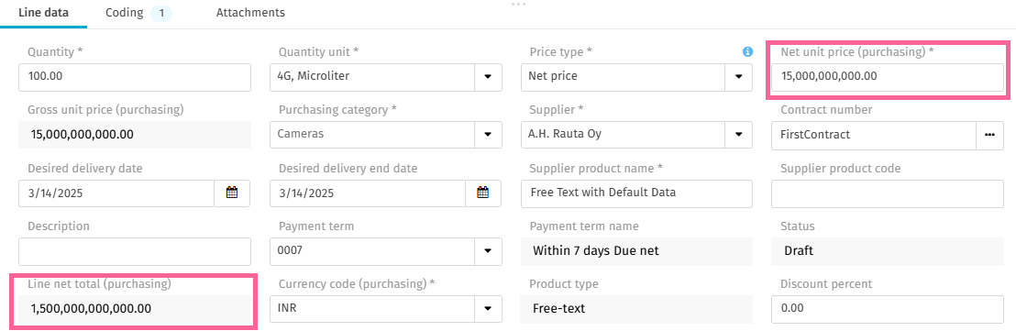Open the Desired delivery date calendar picker
The width and height of the screenshot is (1016, 331).
pos(232,193)
